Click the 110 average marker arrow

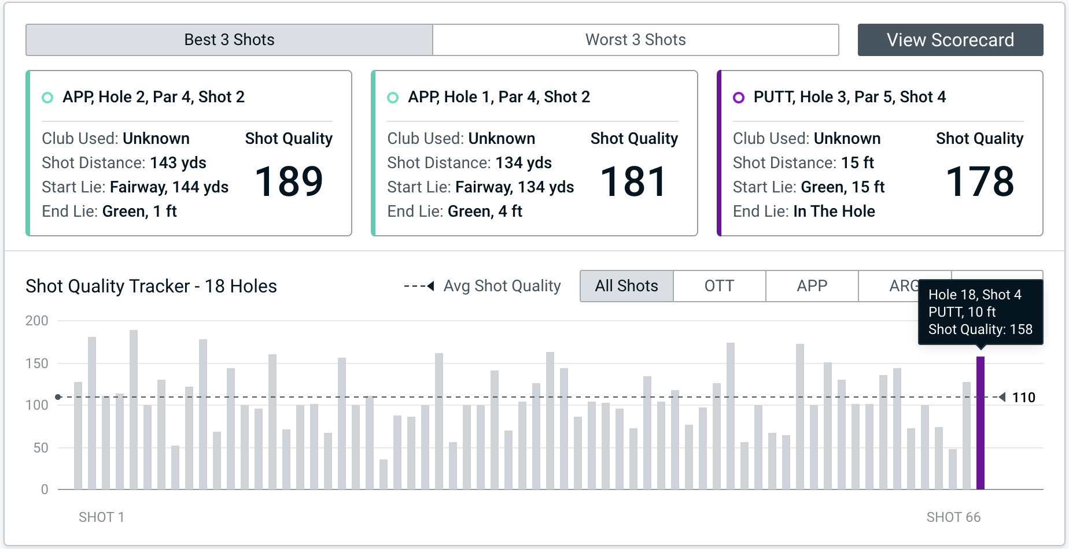click(1002, 397)
